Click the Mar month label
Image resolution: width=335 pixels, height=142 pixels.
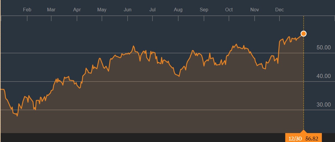click(x=51, y=10)
